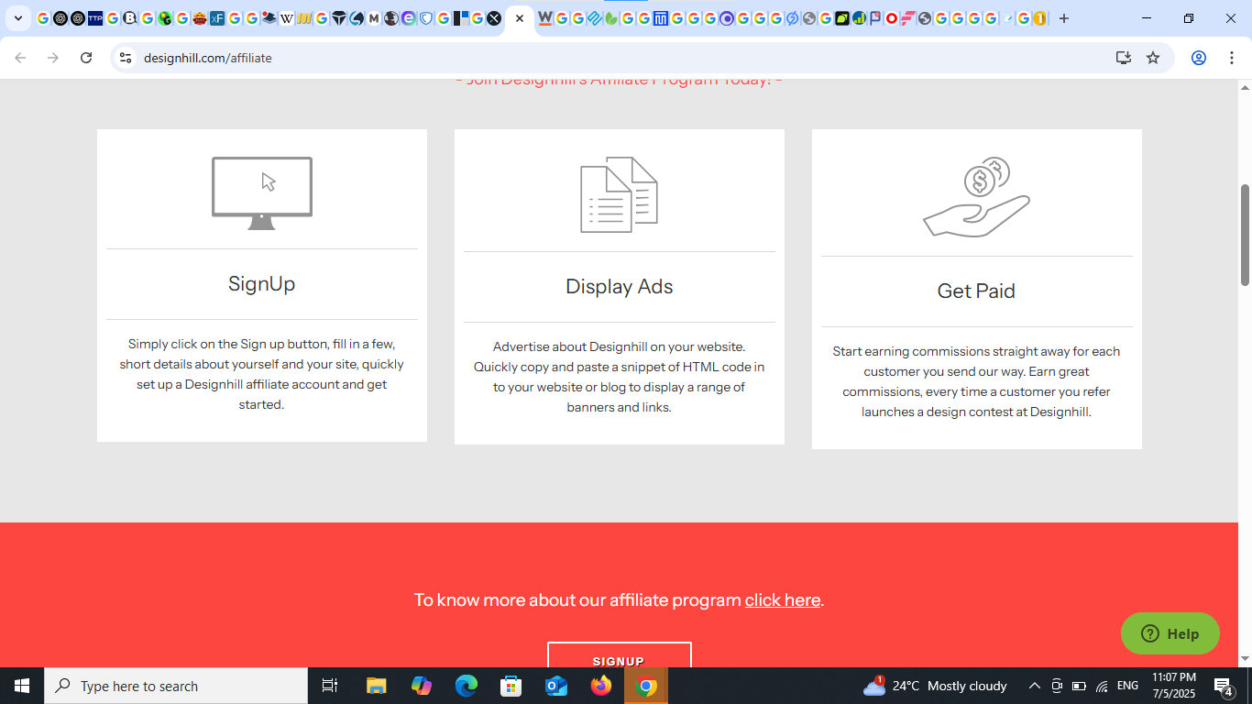Open Microsoft Edge from taskbar

click(467, 686)
